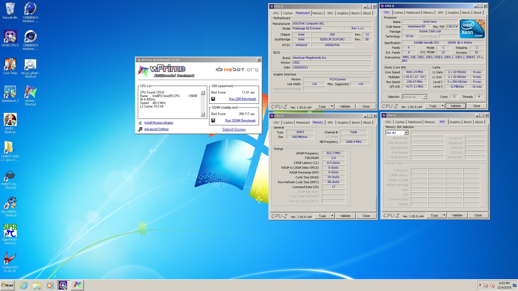This screenshot has width=518, height=291.
Task: Select Graphics tab in SPD CPU-Z window
Action: click(455, 122)
